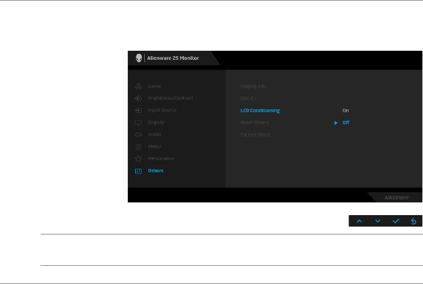The width and height of the screenshot is (423, 284).
Task: Click the up arrow navigation button
Action: coord(359,221)
